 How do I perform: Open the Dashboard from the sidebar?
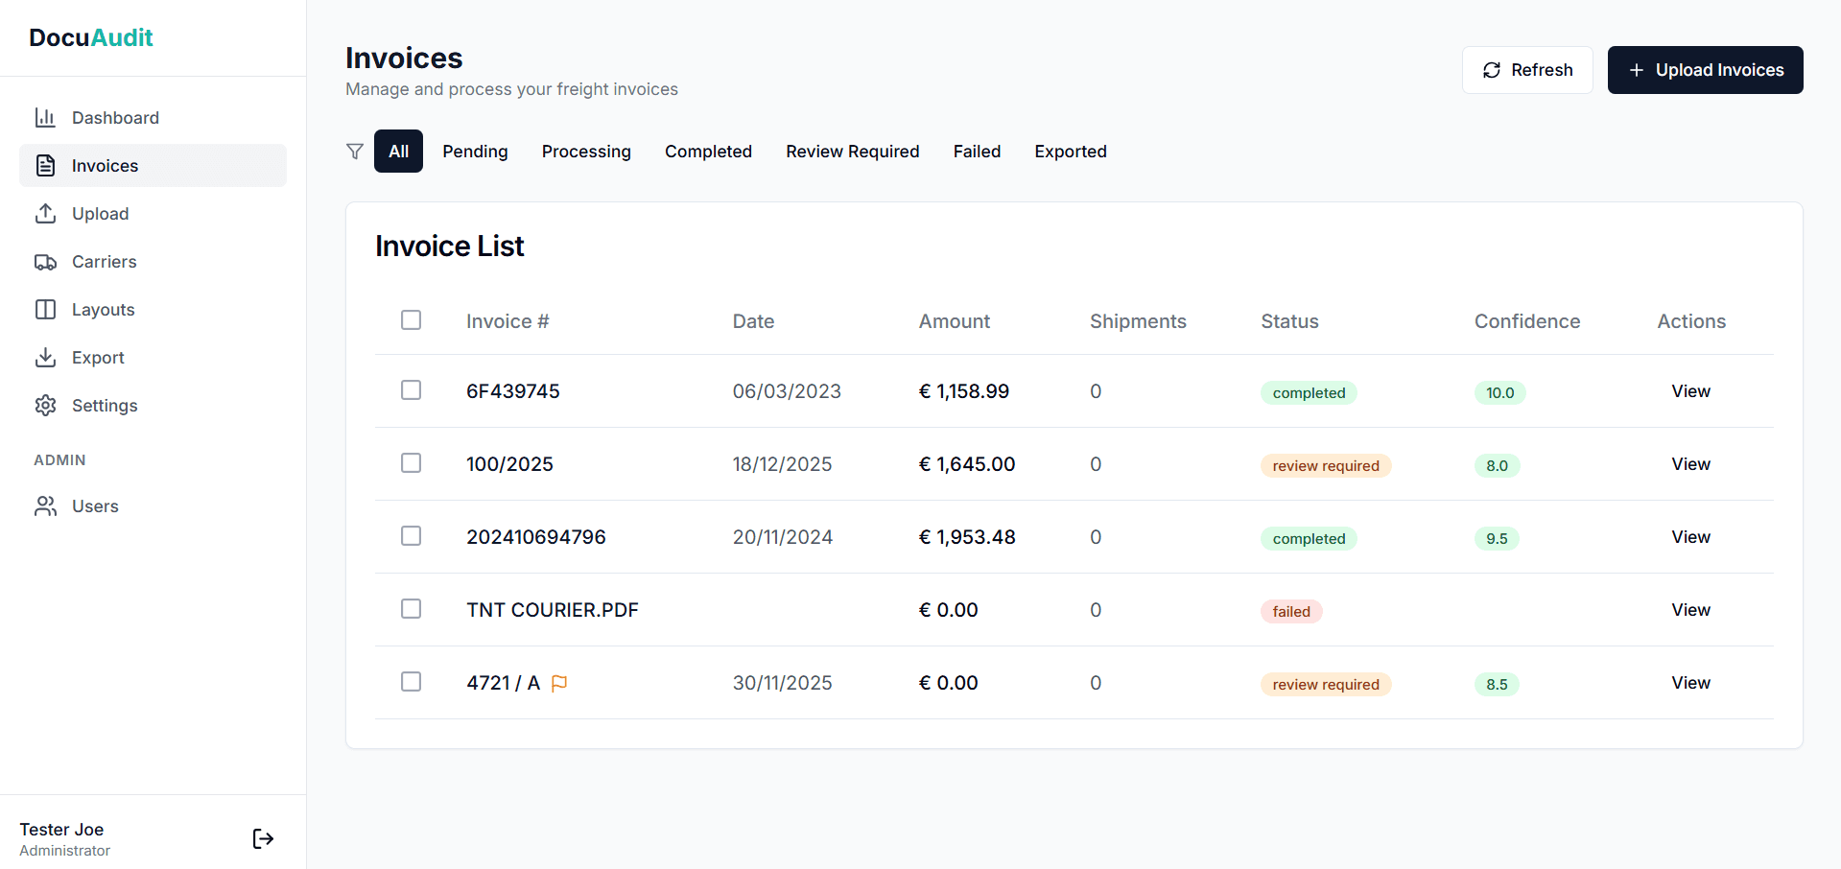[46, 117]
